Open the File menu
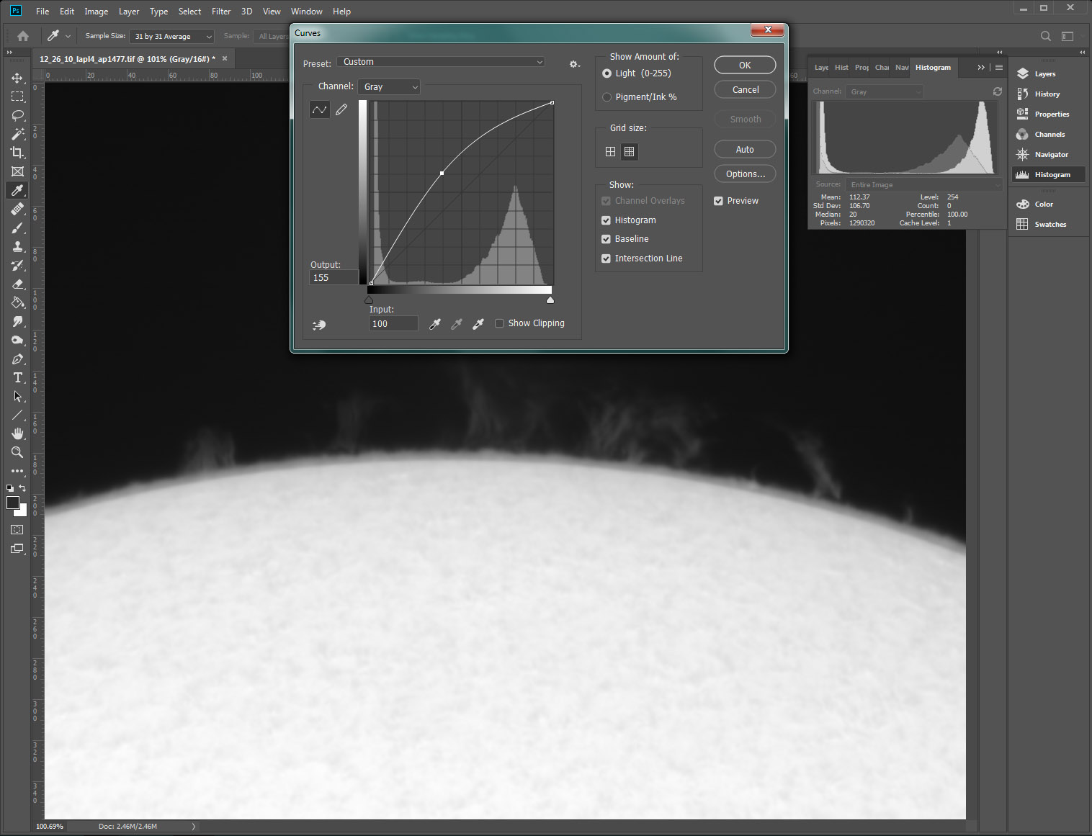 [42, 11]
